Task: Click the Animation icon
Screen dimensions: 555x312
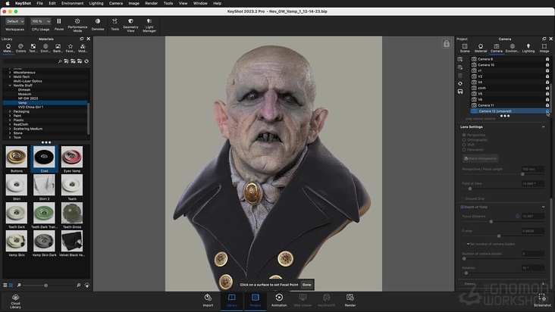Action: tap(279, 298)
